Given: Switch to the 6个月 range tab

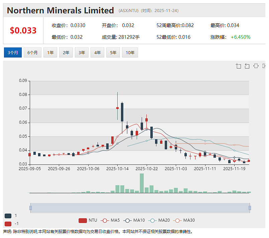Looking at the screenshot, I should [32, 52].
